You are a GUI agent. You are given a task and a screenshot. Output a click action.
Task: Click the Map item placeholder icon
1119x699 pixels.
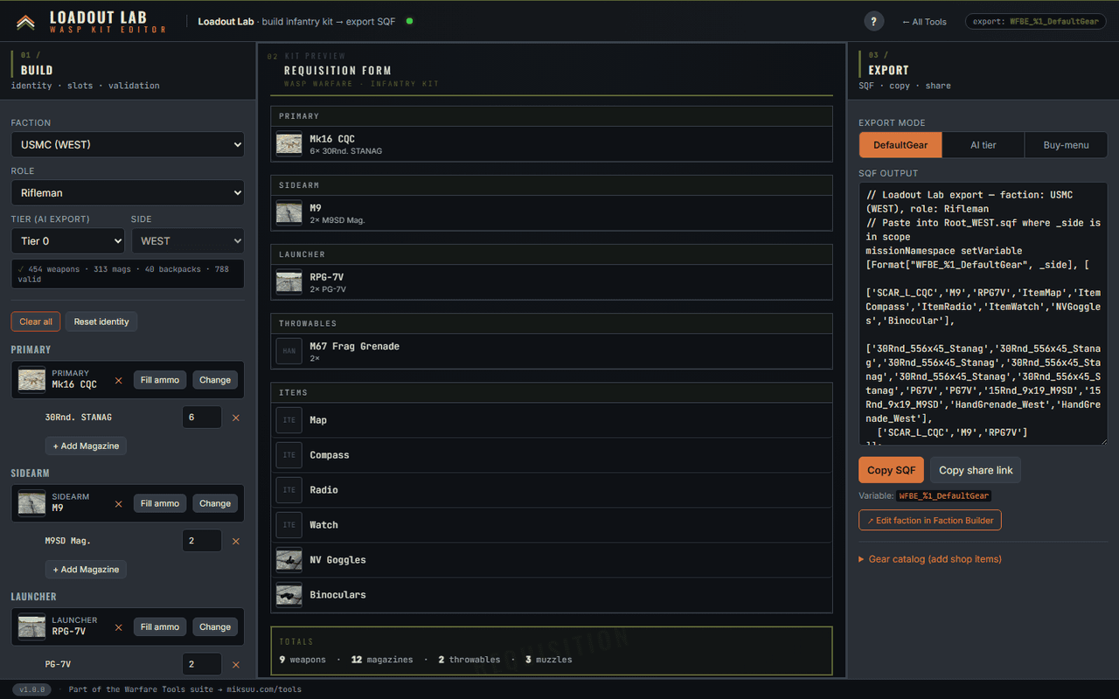click(289, 420)
